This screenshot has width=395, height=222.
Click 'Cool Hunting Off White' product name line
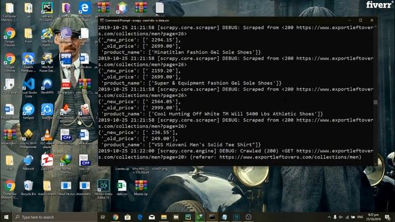[x=212, y=114]
